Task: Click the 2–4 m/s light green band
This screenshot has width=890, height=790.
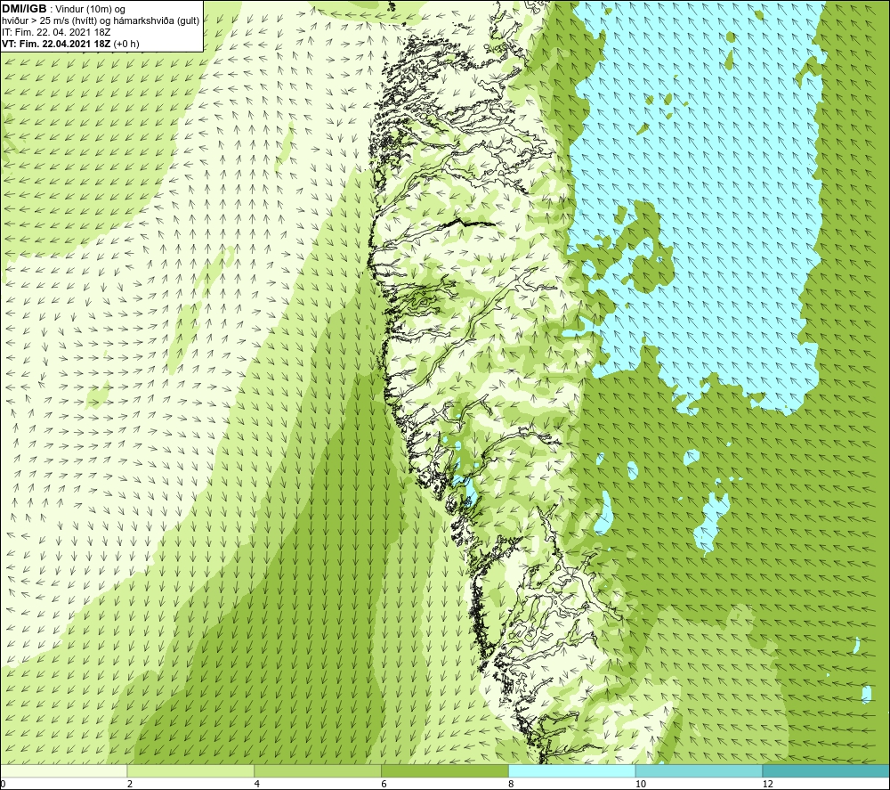Action: click(x=190, y=770)
